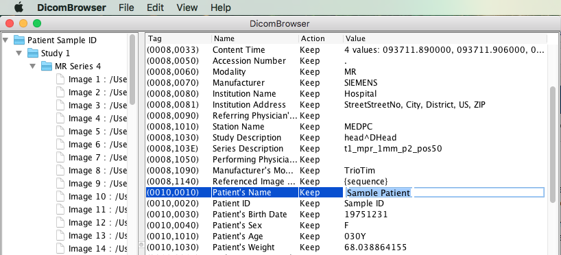Click the Study 1 folder icon
The image size is (561, 255).
coord(33,53)
